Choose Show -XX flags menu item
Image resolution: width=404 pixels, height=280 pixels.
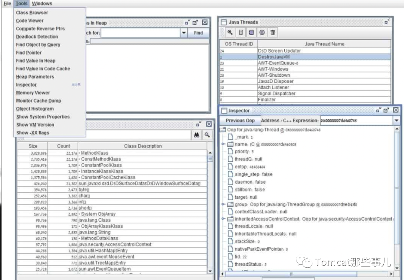pyautogui.click(x=33, y=133)
